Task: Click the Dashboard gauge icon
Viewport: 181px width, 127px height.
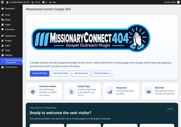Action: click(3, 9)
